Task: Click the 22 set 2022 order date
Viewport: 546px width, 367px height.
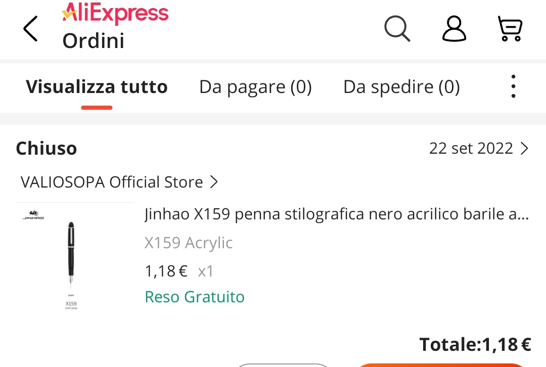Action: point(471,149)
